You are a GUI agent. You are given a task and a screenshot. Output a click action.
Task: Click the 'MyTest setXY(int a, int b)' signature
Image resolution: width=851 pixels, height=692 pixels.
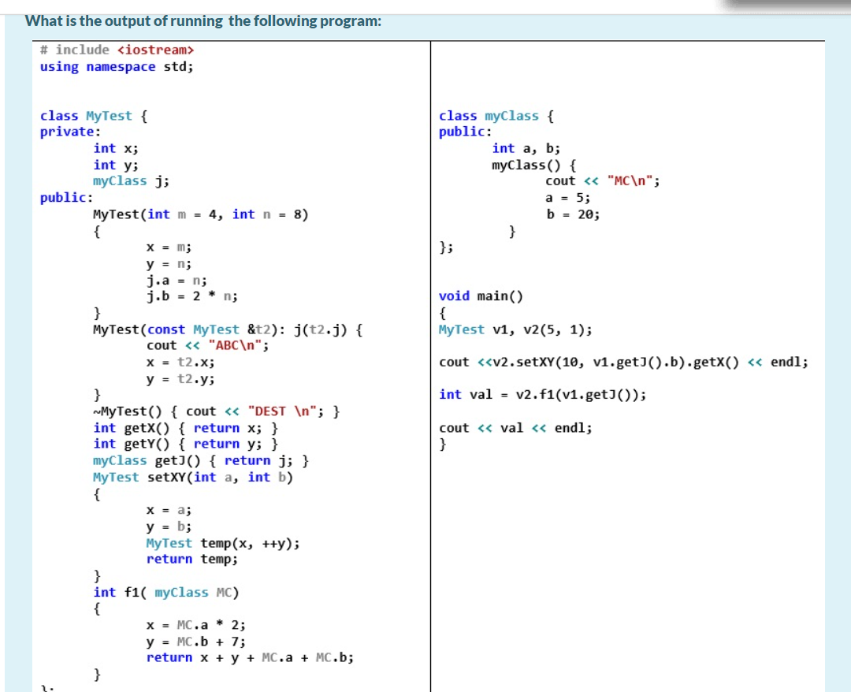[x=193, y=478]
